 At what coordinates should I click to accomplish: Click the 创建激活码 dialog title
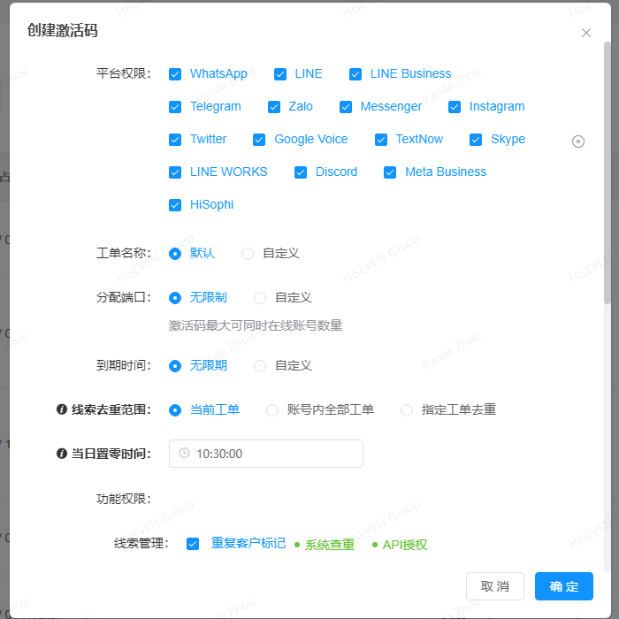63,30
